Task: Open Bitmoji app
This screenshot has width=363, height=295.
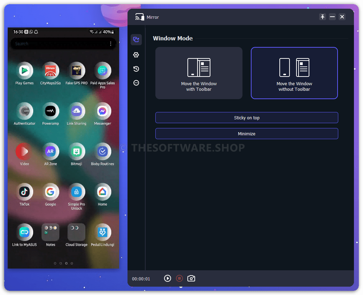Action: pyautogui.click(x=76, y=152)
